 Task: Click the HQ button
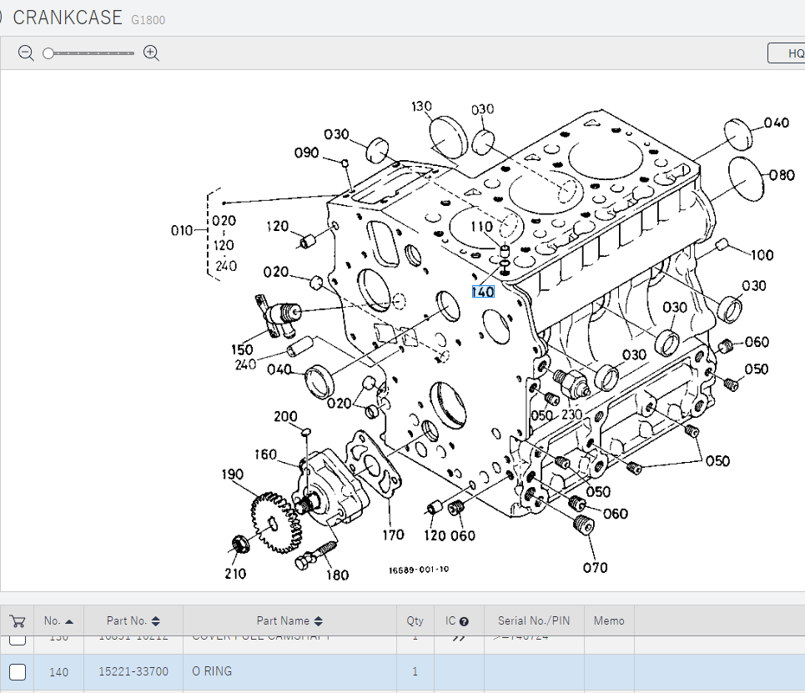click(x=787, y=53)
